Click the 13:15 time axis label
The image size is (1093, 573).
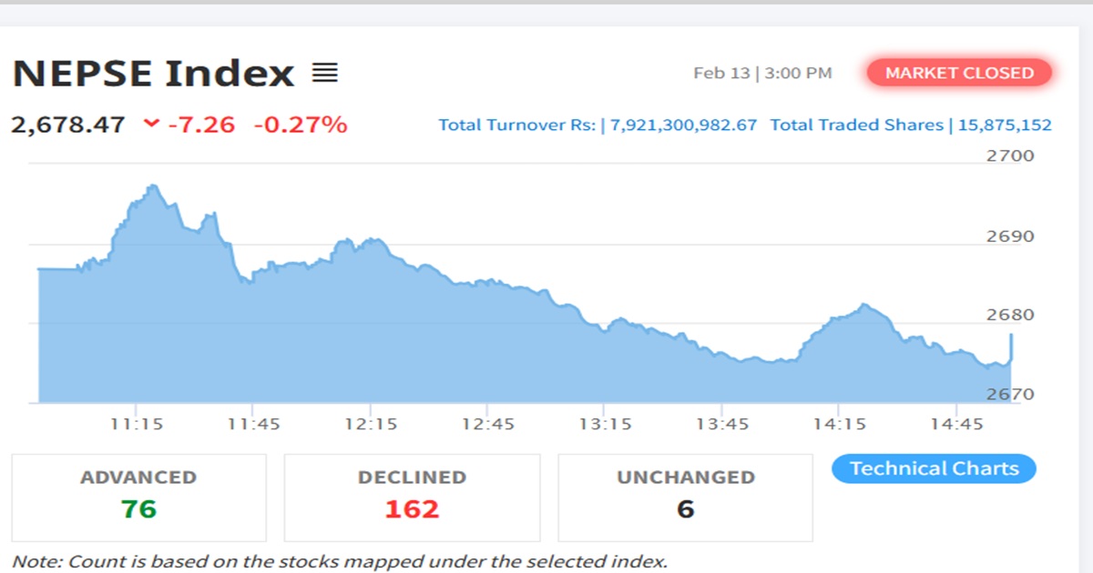(605, 424)
